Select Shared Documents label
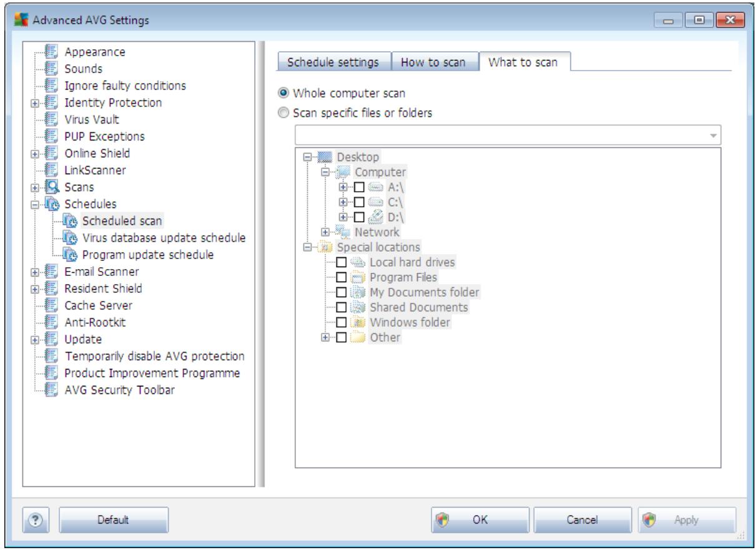755x550 pixels. [x=418, y=308]
